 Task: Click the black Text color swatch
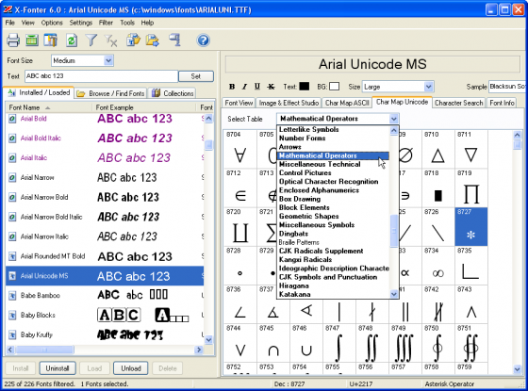click(x=304, y=87)
